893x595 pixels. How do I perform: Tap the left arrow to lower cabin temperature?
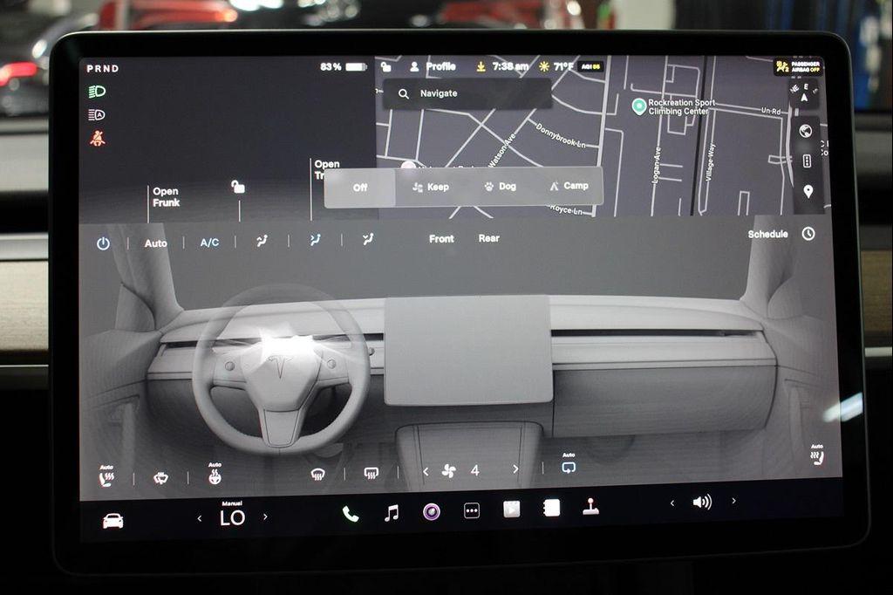click(x=200, y=516)
